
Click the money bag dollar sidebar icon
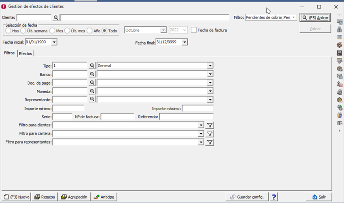click(x=340, y=30)
